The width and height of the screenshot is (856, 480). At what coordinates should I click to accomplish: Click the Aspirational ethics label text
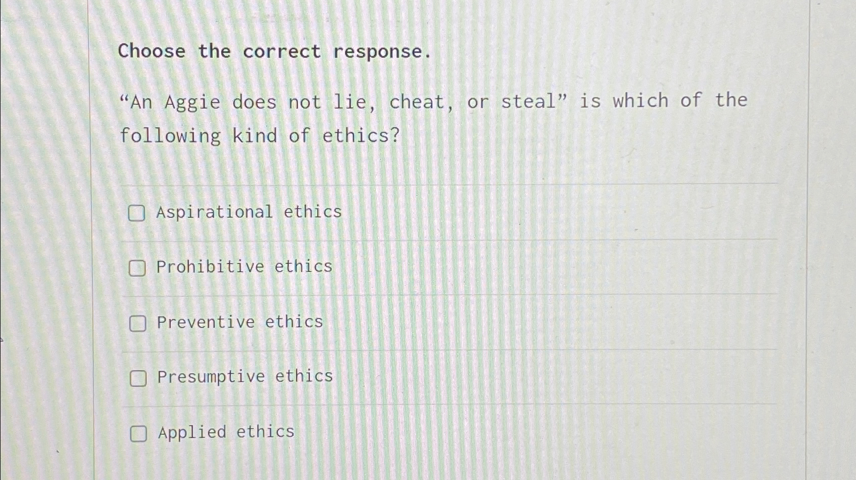249,213
